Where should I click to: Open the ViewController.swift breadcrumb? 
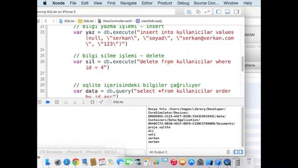coord(115,21)
